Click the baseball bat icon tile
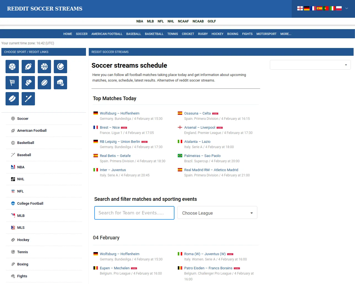This screenshot has height=284, width=355. point(28,99)
